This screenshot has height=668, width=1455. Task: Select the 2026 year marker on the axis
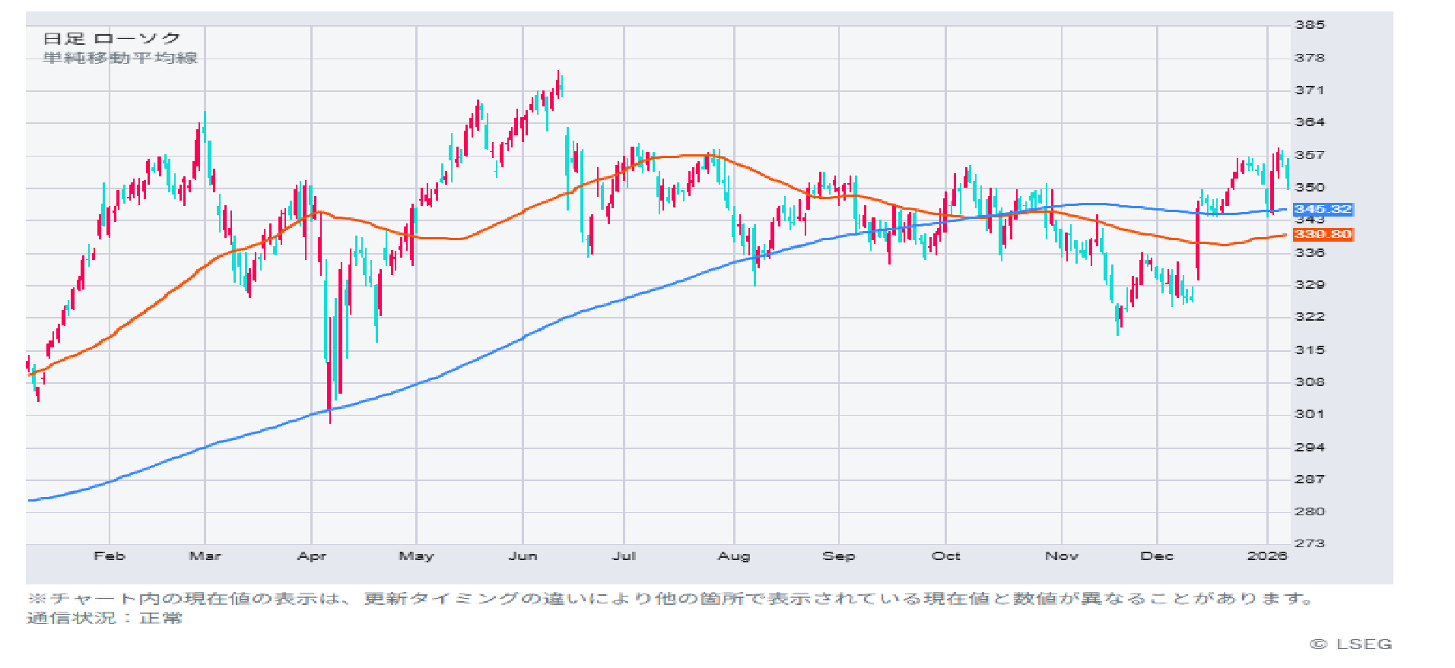click(x=1266, y=556)
